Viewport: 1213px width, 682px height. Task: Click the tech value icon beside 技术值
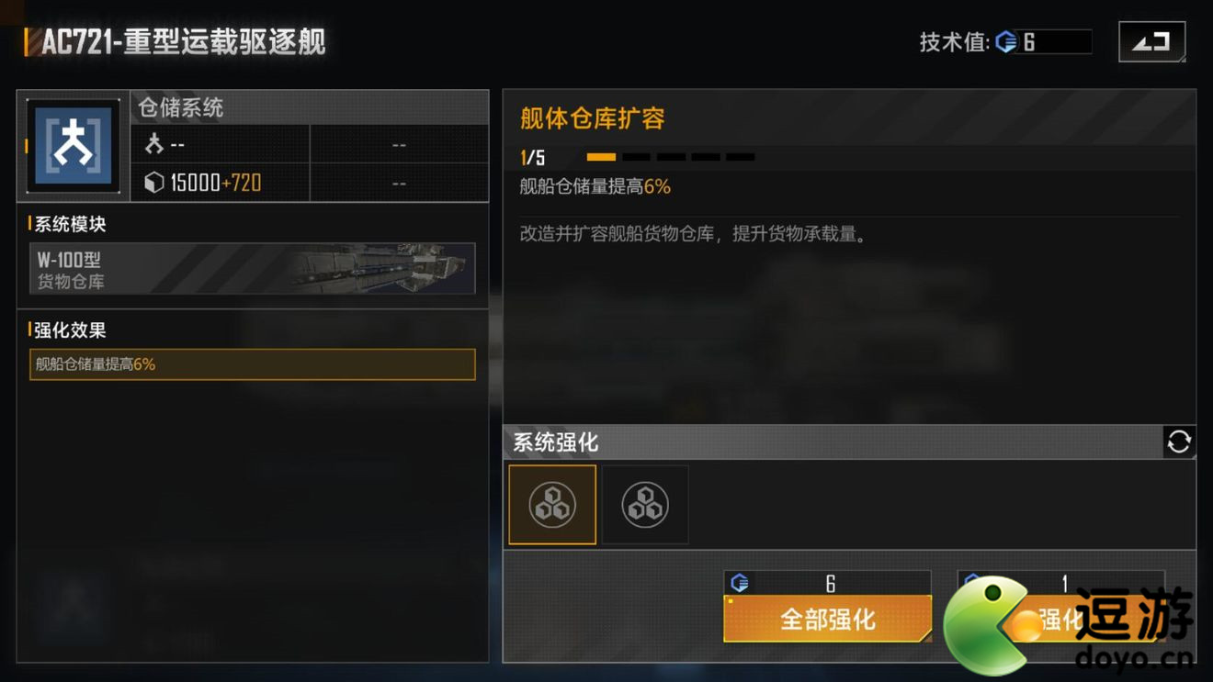(x=1006, y=42)
